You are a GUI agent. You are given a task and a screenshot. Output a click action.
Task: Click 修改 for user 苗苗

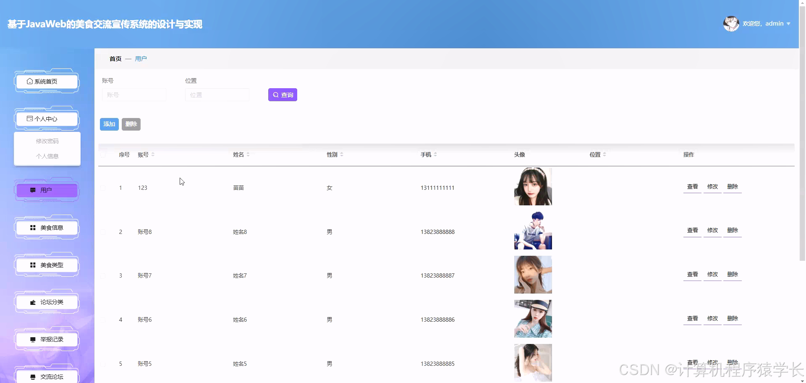[x=712, y=187]
